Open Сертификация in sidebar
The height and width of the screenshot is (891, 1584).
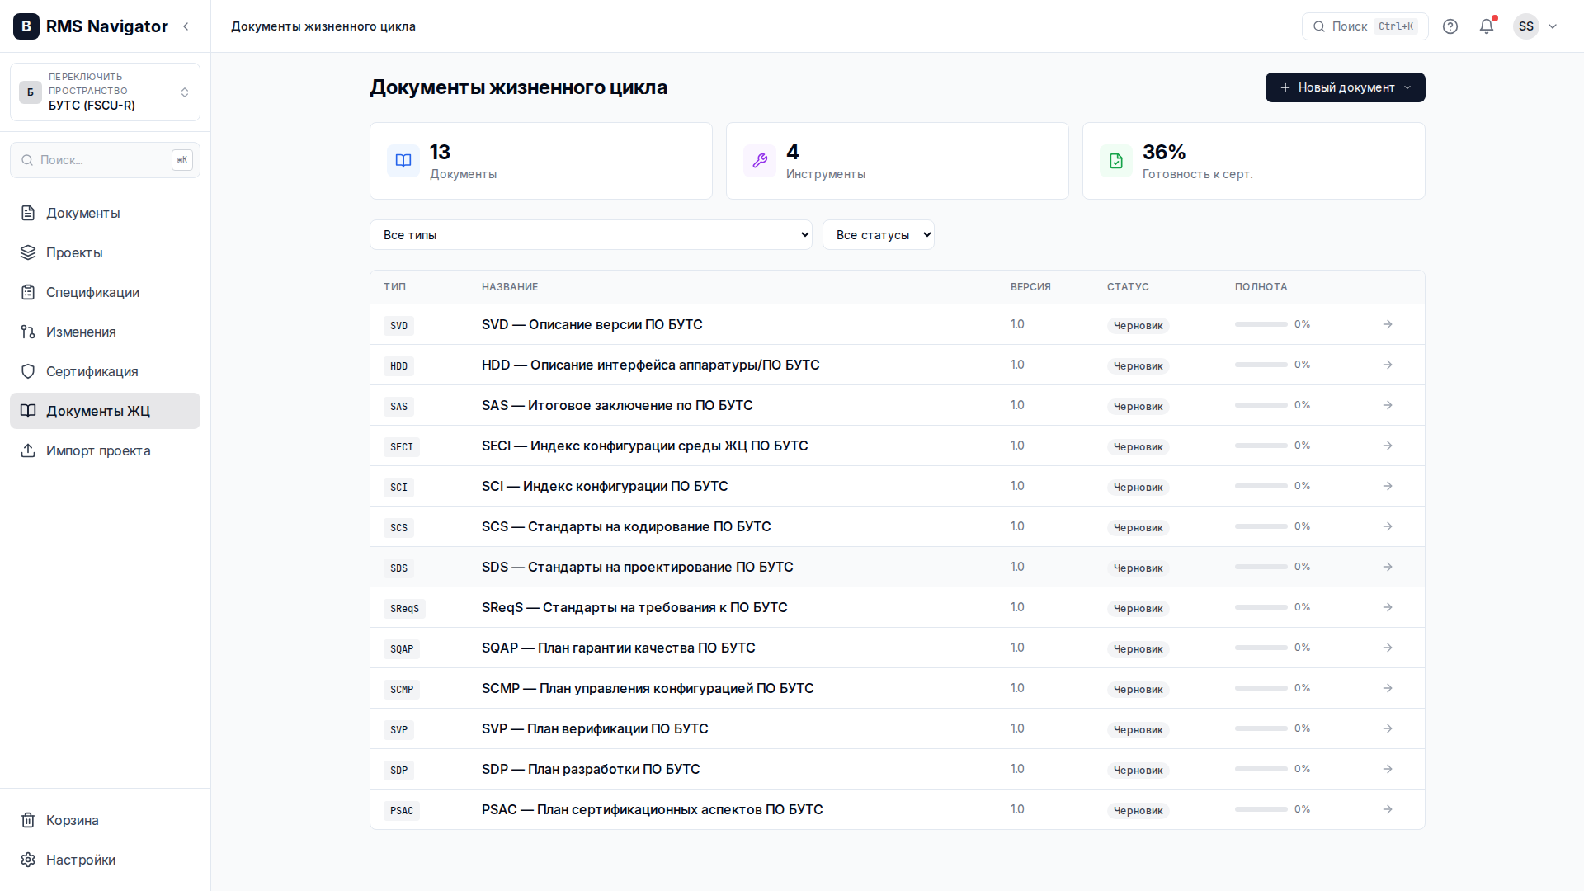(x=105, y=371)
